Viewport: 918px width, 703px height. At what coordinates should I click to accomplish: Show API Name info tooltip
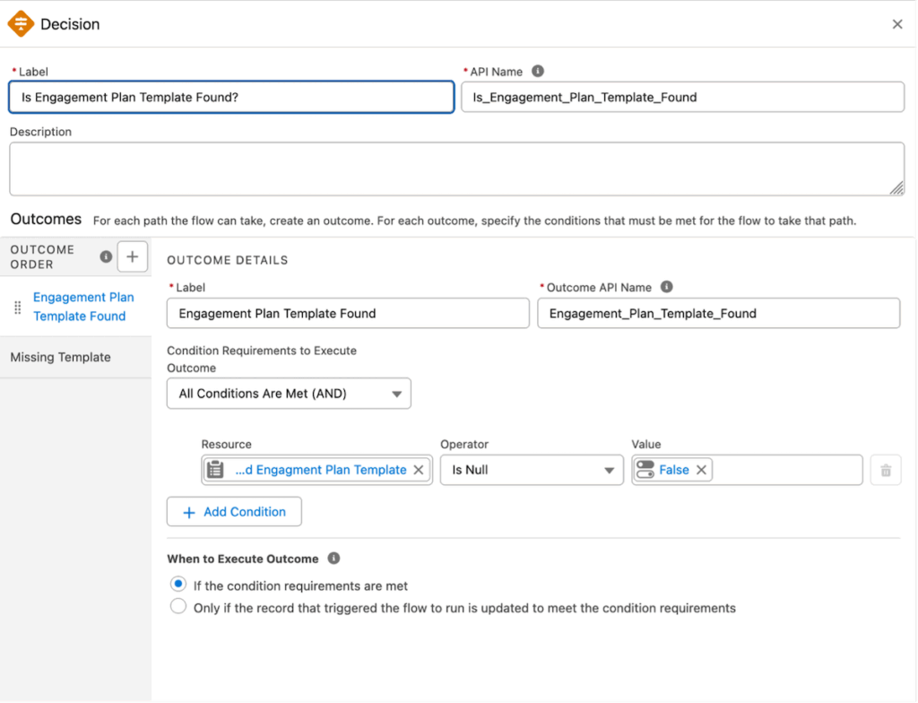click(x=538, y=71)
